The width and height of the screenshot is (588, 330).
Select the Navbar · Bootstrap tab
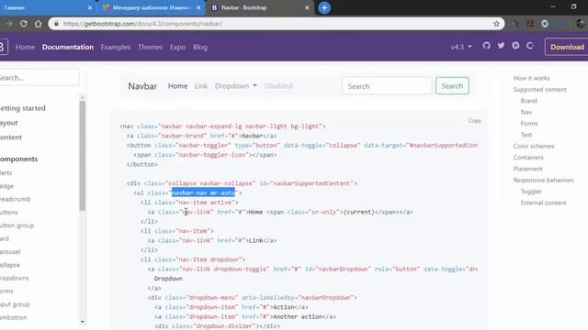pos(259,7)
